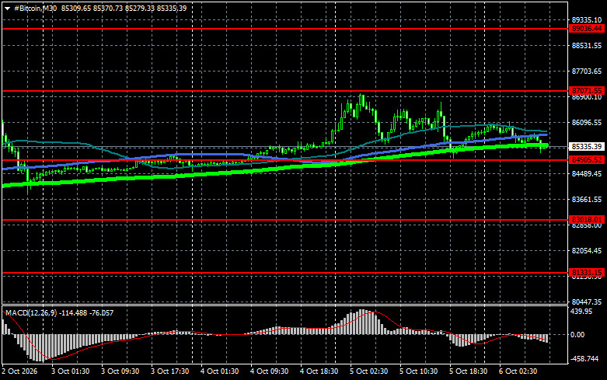Click the 80447.35 price scale value

pos(587,302)
